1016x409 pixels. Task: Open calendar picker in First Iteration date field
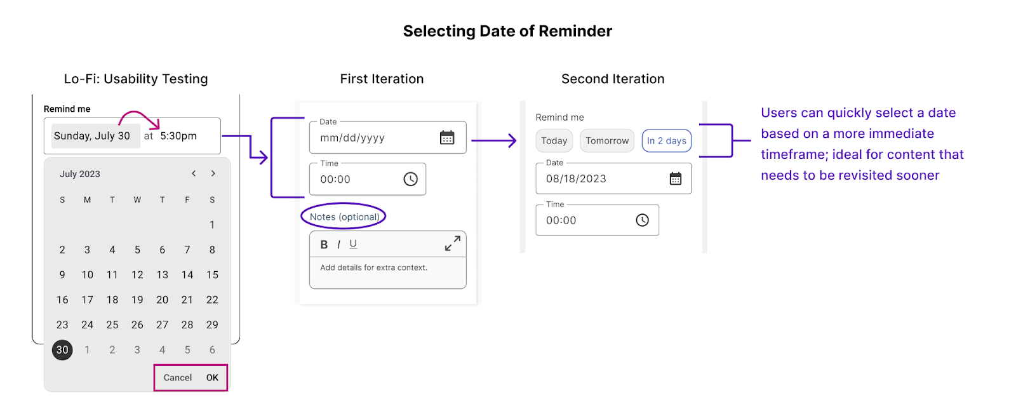click(x=447, y=138)
